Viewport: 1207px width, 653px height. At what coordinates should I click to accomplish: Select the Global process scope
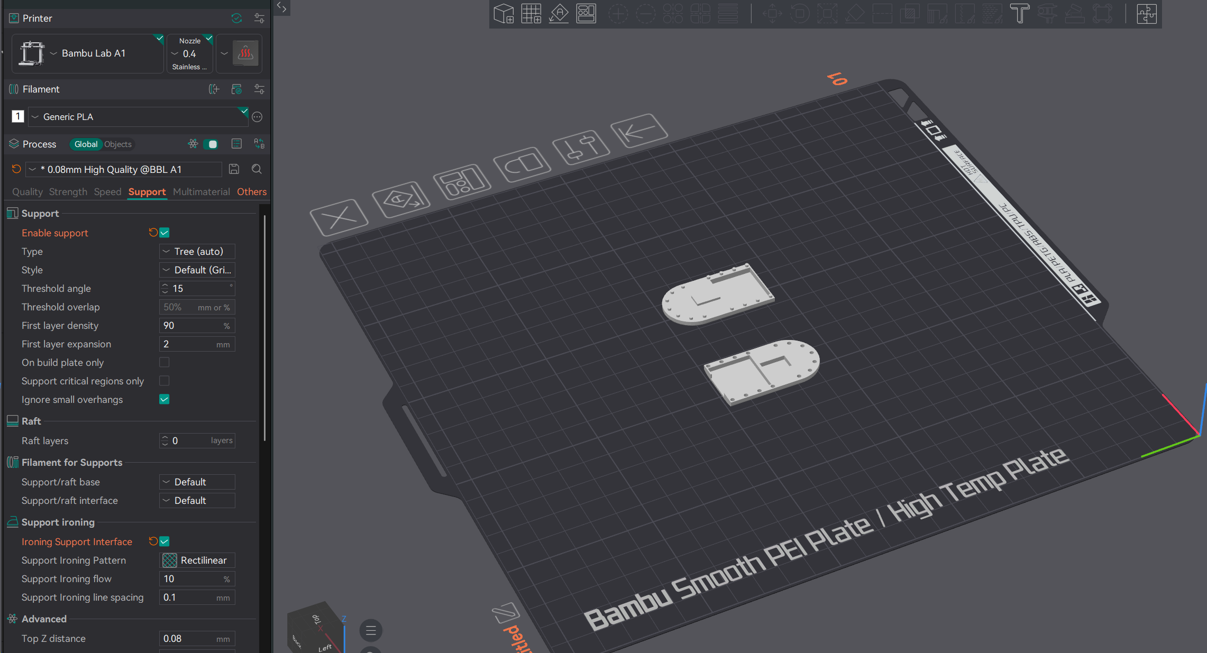pyautogui.click(x=86, y=144)
